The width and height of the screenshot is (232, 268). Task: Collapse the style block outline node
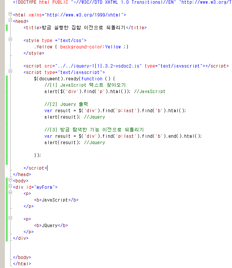click(10, 39)
